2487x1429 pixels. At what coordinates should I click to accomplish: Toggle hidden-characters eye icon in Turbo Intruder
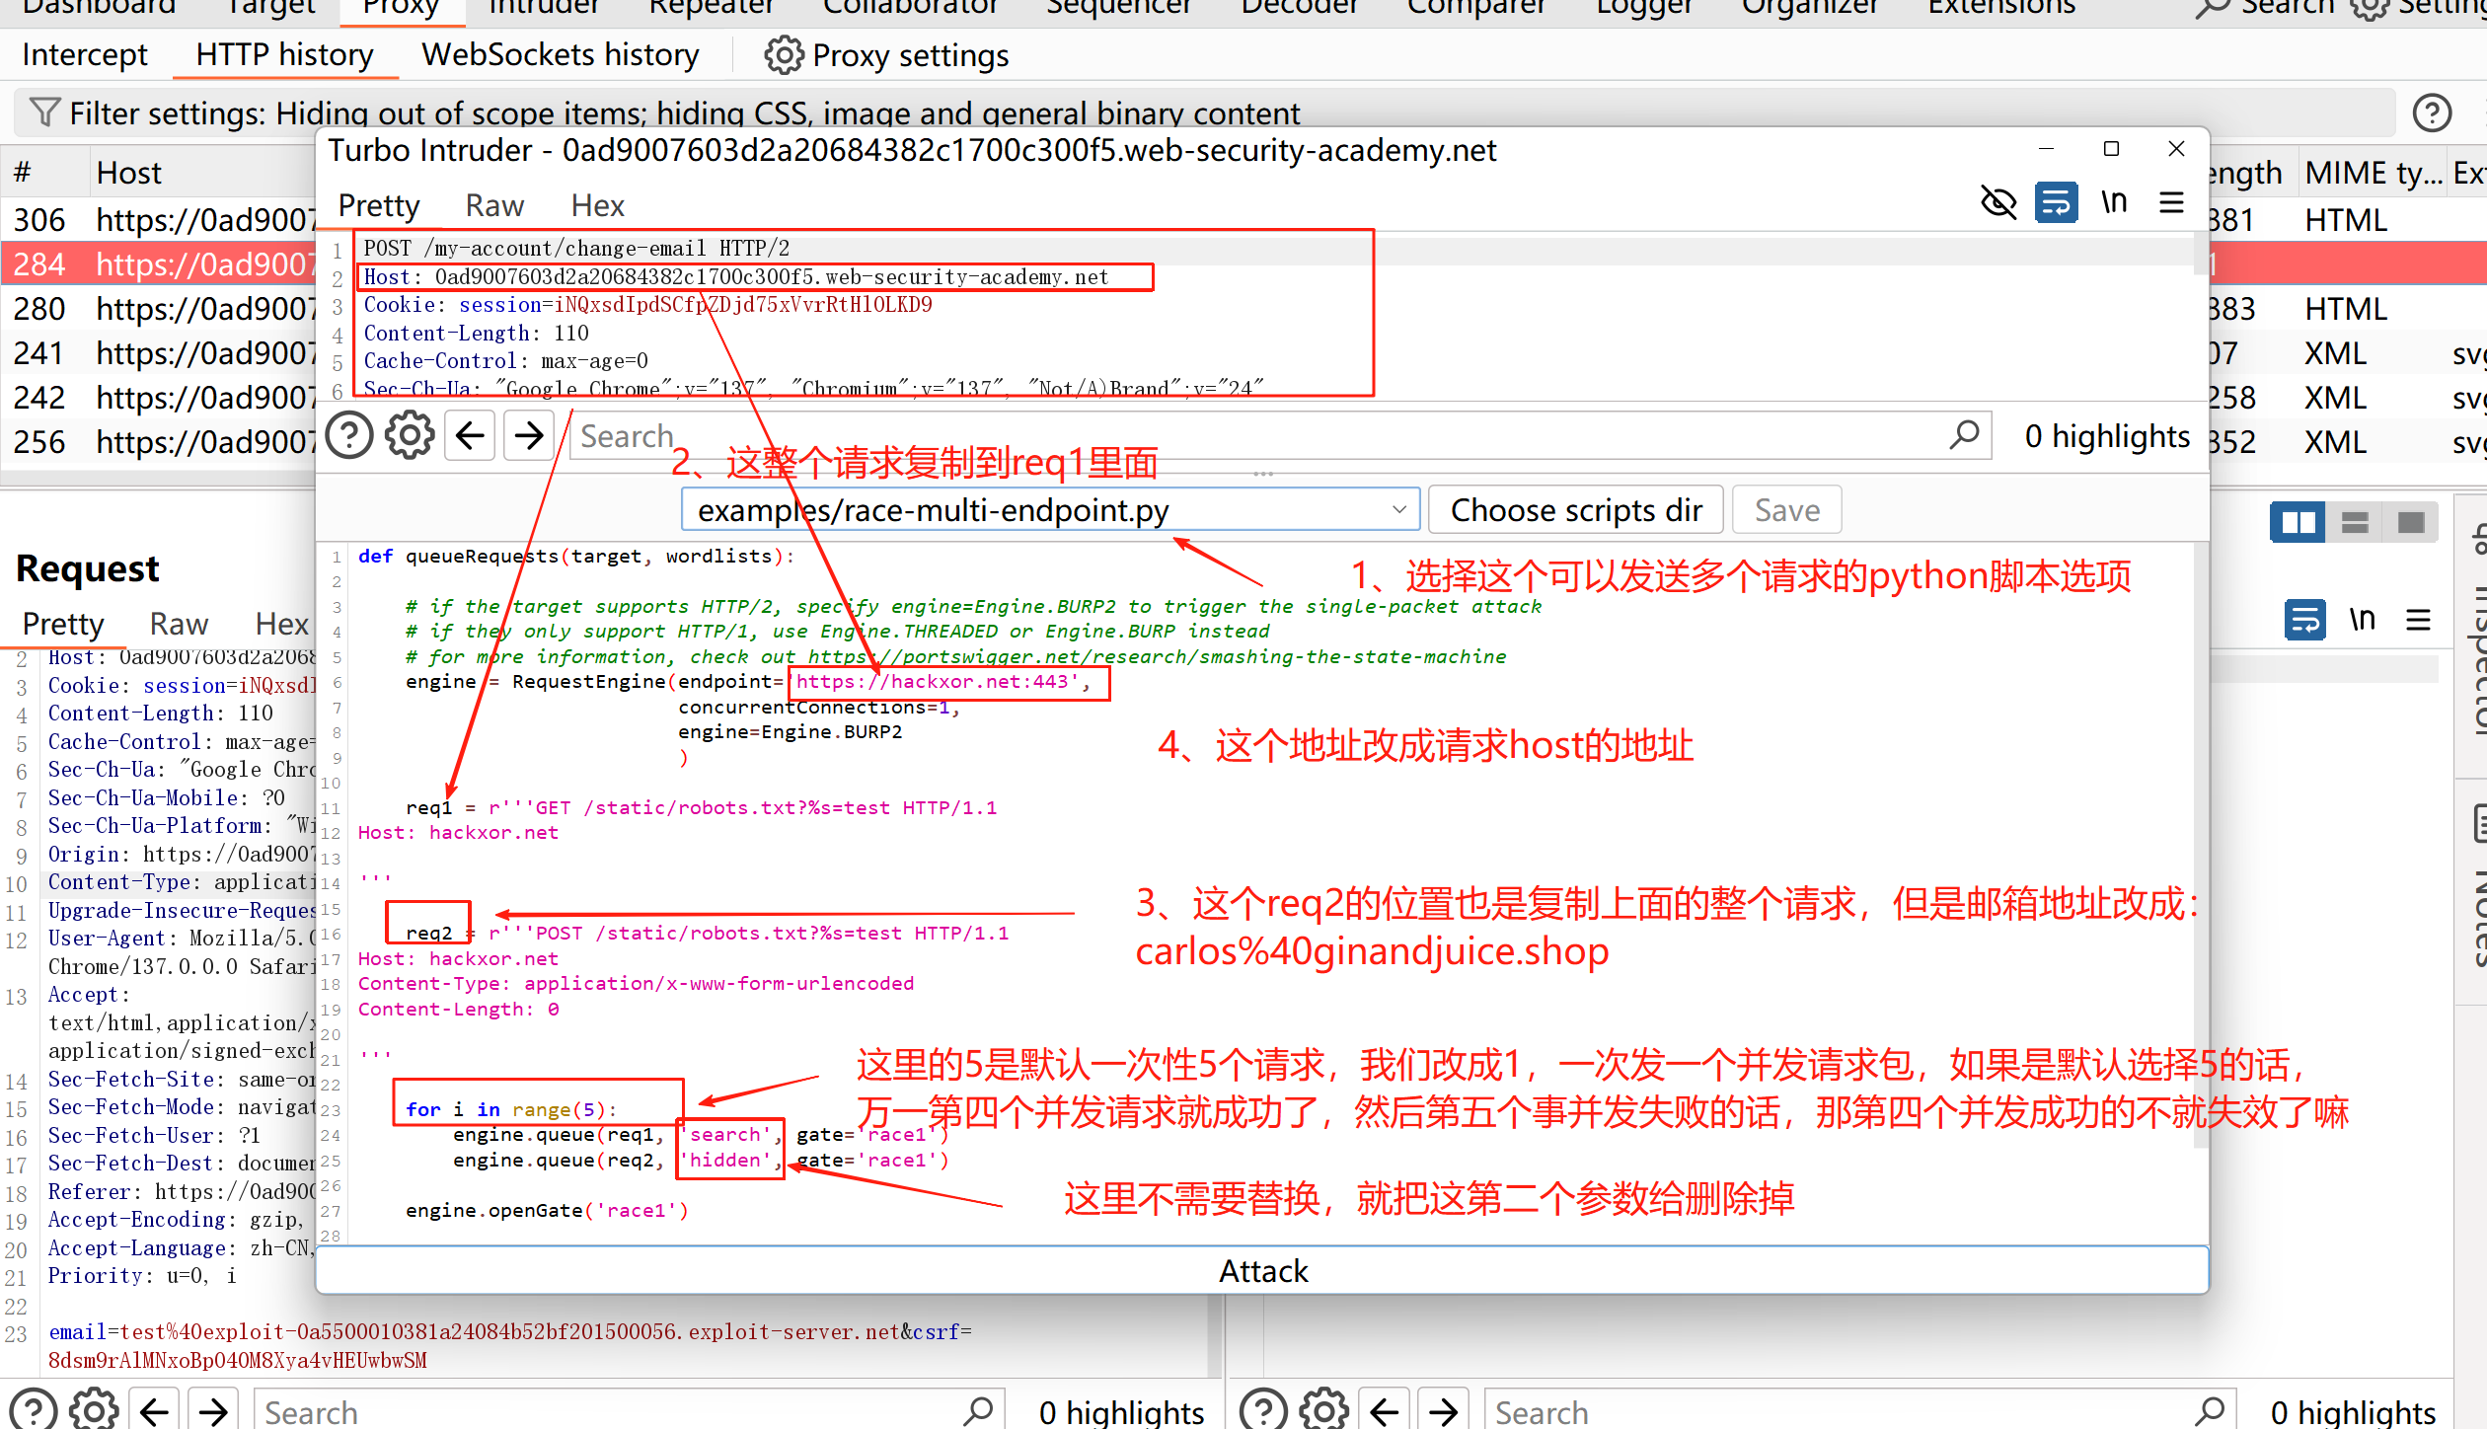pyautogui.click(x=1998, y=203)
